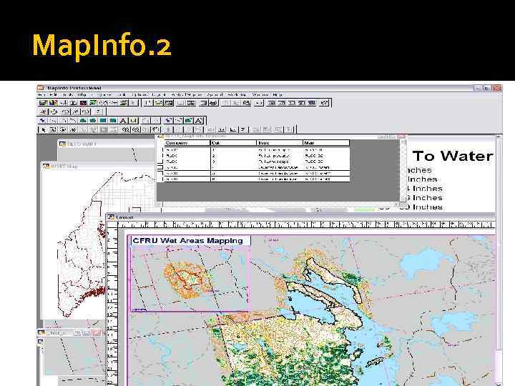Select the Marquee Select tool
The image size is (515, 386).
pyautogui.click(x=53, y=129)
